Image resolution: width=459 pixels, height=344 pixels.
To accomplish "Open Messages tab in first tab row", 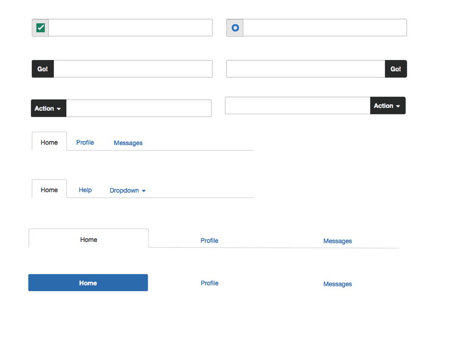I will [x=128, y=143].
